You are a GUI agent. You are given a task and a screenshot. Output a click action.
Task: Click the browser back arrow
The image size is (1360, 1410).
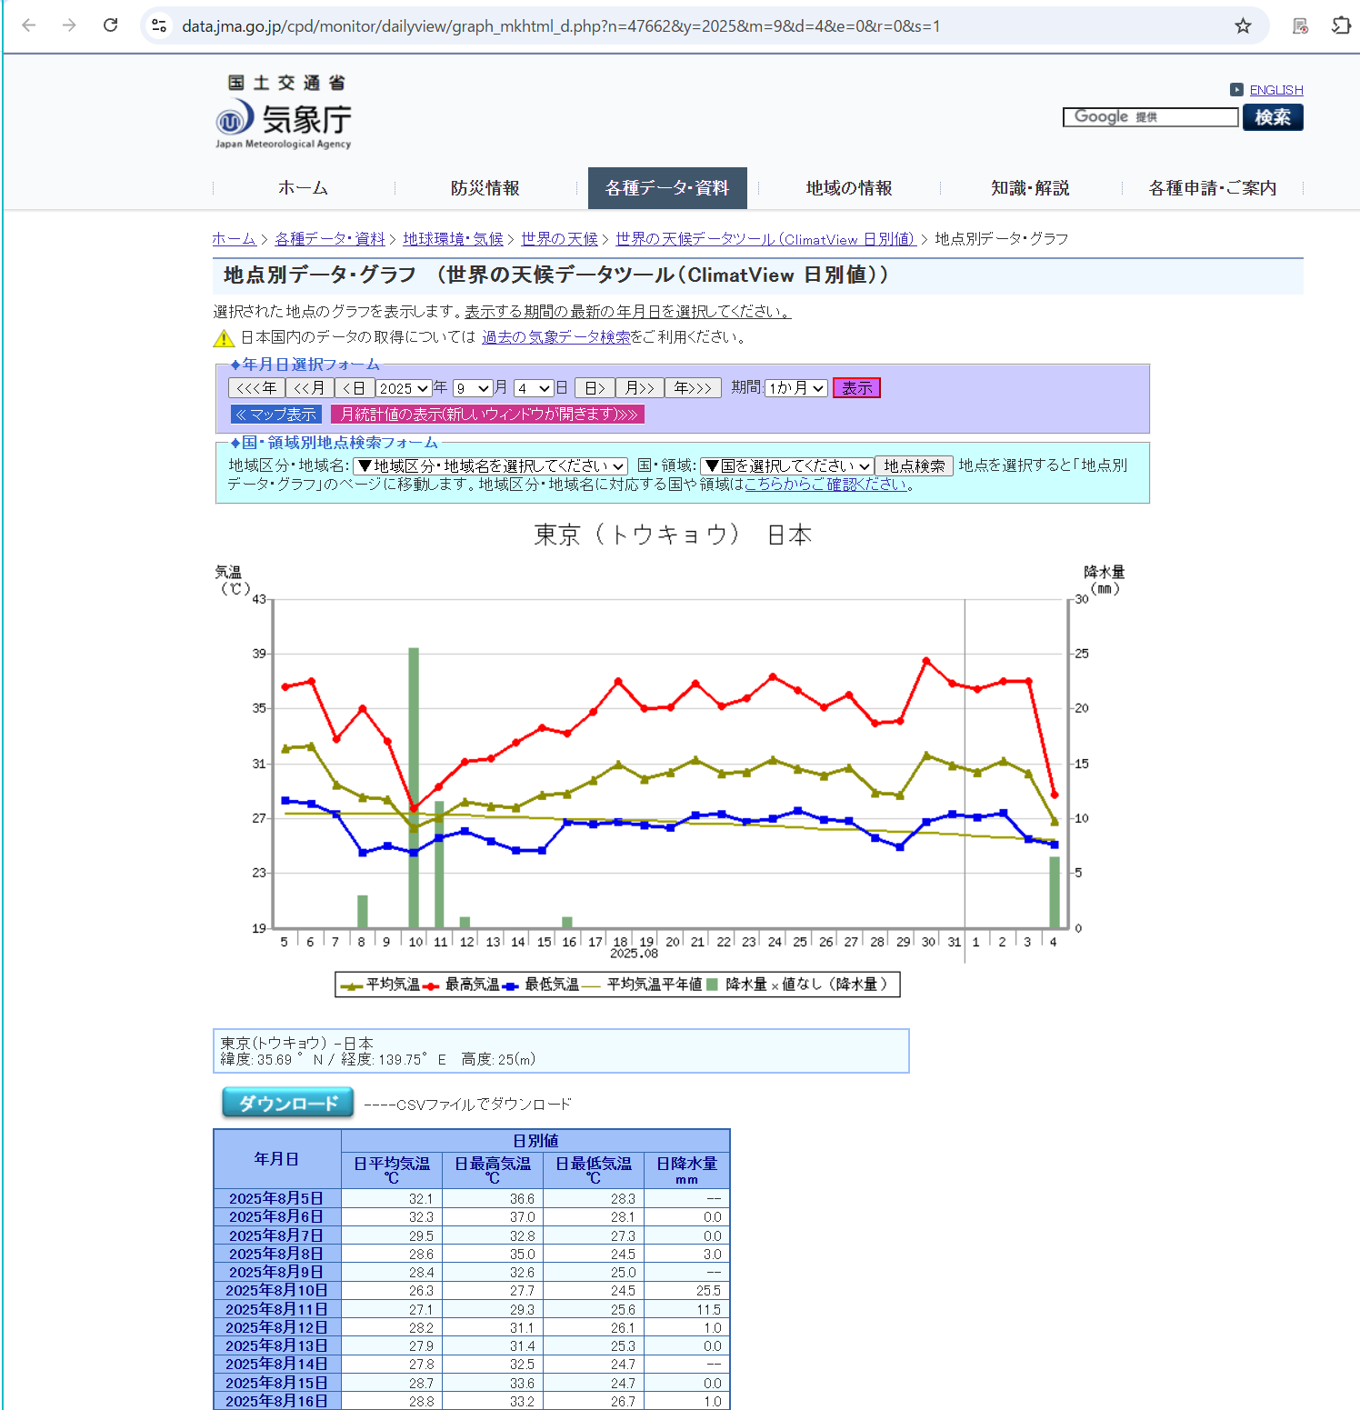click(28, 25)
